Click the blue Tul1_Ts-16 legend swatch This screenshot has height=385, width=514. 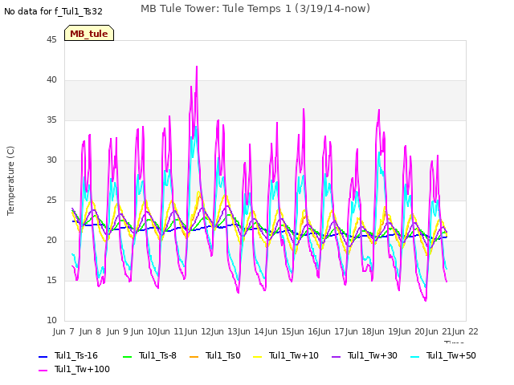pos(43,356)
